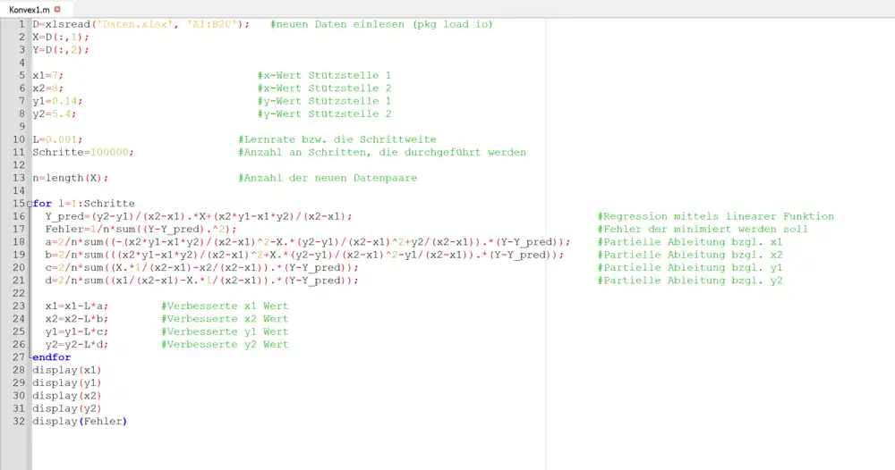Close the Konvex1.m tab using its red icon
This screenshot has width=895, height=470.
click(x=57, y=8)
